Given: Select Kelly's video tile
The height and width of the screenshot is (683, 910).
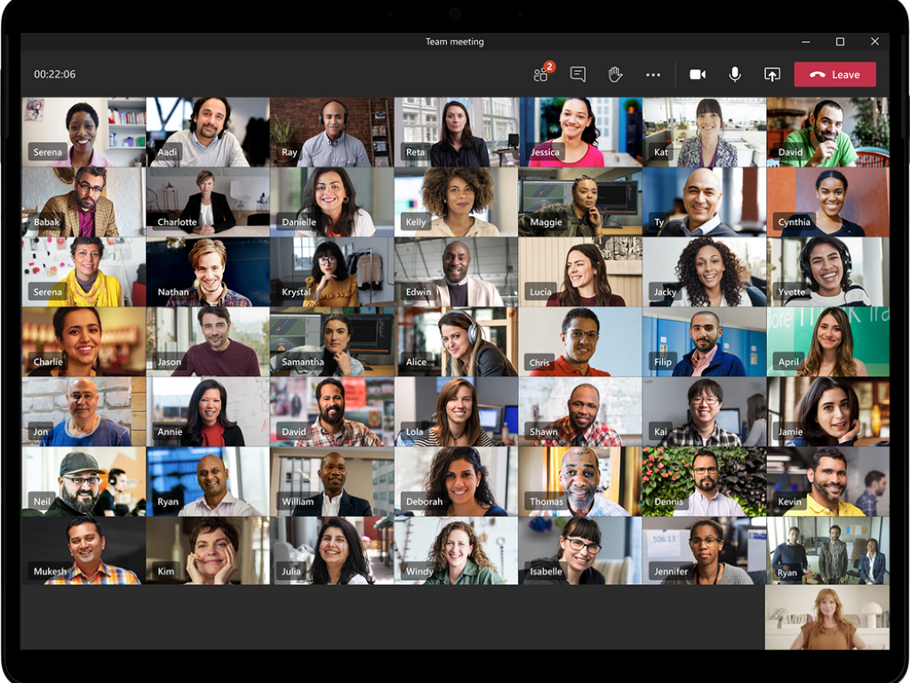Looking at the screenshot, I should pyautogui.click(x=456, y=200).
